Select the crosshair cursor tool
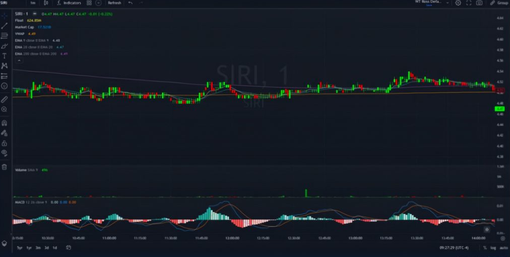The height and width of the screenshot is (257, 510). [4, 15]
